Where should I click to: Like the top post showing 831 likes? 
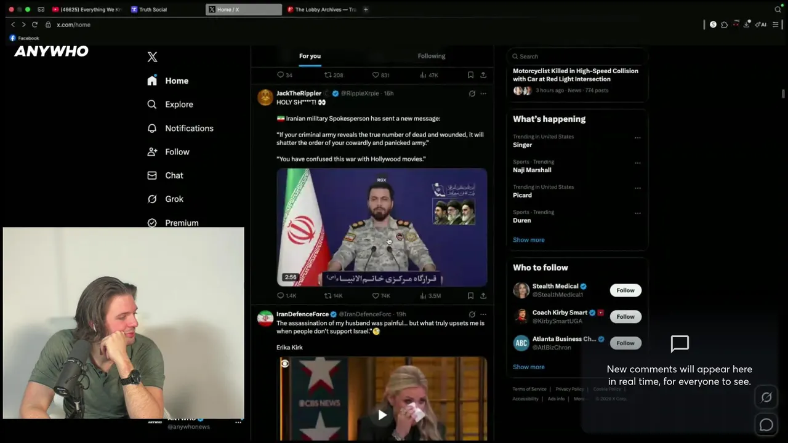coord(380,75)
